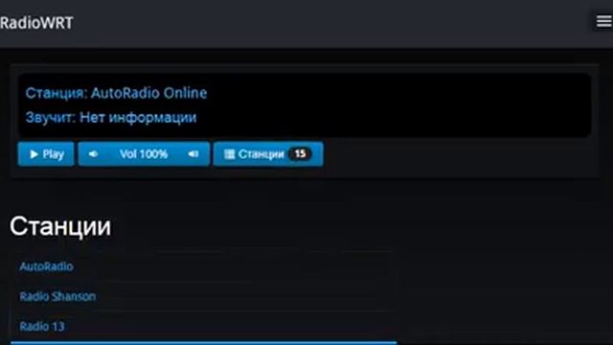Image resolution: width=613 pixels, height=345 pixels.
Task: Click the Станция: AutoRadio Online text
Action: click(116, 93)
